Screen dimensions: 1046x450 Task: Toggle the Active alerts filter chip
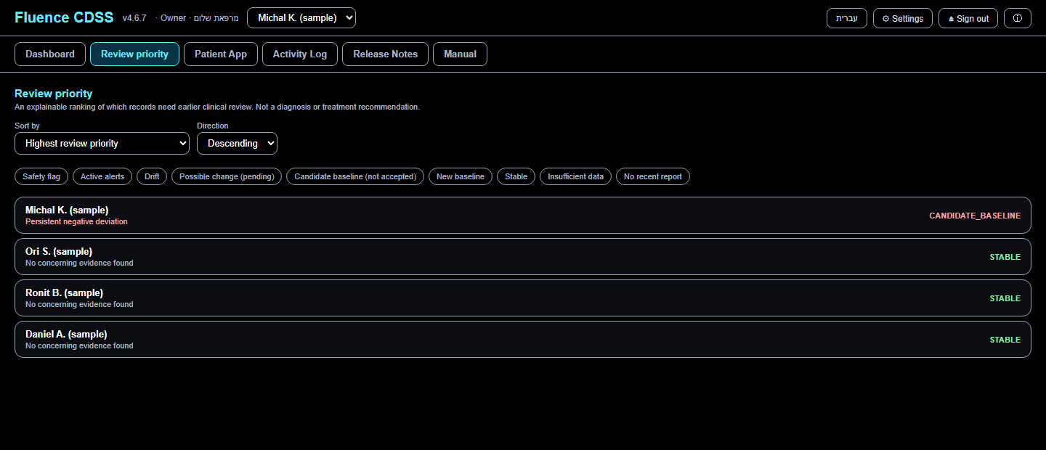click(102, 176)
